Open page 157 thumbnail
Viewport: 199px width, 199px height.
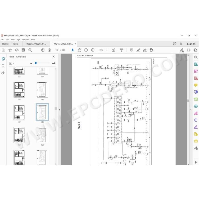click(19, 112)
